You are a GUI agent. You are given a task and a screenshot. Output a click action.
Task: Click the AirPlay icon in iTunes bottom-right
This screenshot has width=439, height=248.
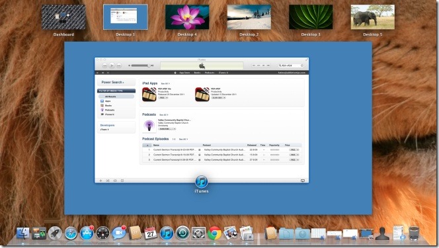(x=303, y=181)
